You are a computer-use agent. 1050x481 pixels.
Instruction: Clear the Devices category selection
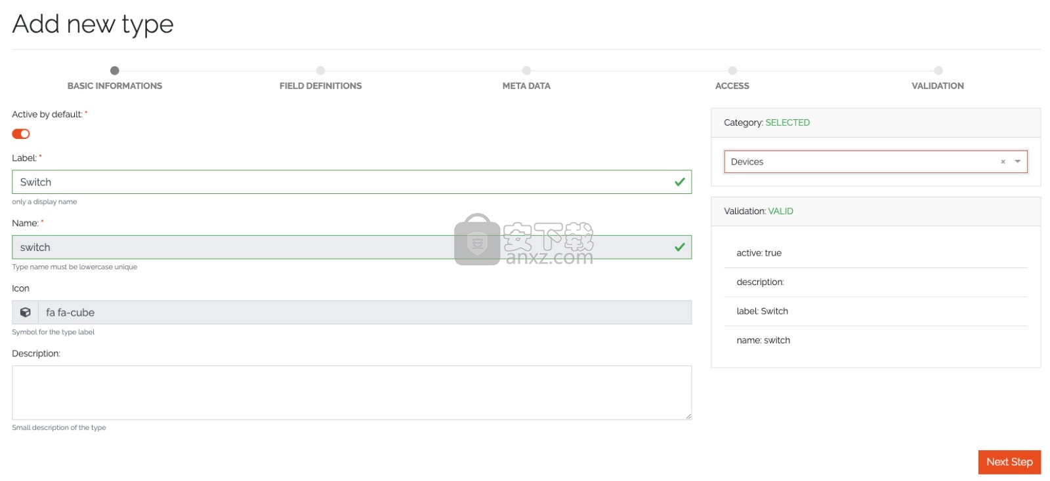point(1003,162)
